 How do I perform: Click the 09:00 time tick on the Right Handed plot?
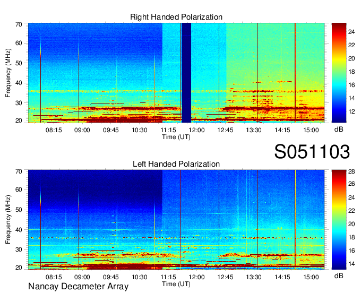[x=82, y=130]
